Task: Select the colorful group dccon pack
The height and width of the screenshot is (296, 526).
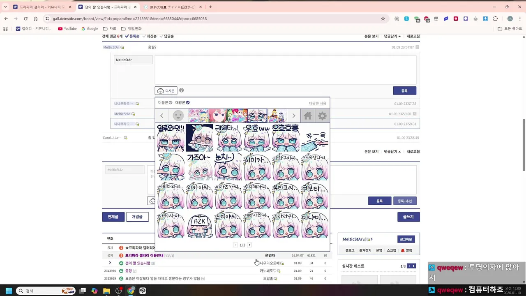Action: click(238, 116)
